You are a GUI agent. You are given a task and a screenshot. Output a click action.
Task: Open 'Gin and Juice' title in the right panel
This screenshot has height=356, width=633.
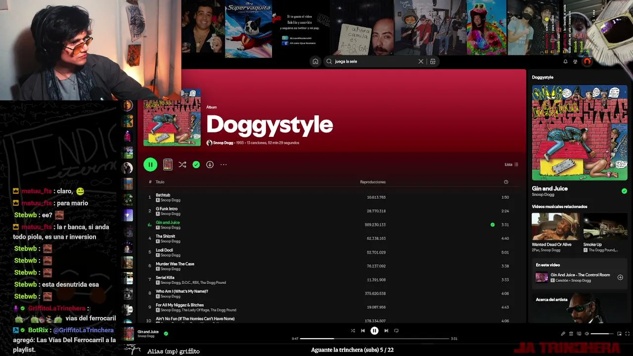550,188
